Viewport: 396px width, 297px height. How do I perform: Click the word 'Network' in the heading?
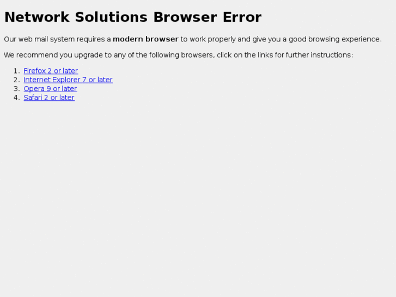[37, 17]
